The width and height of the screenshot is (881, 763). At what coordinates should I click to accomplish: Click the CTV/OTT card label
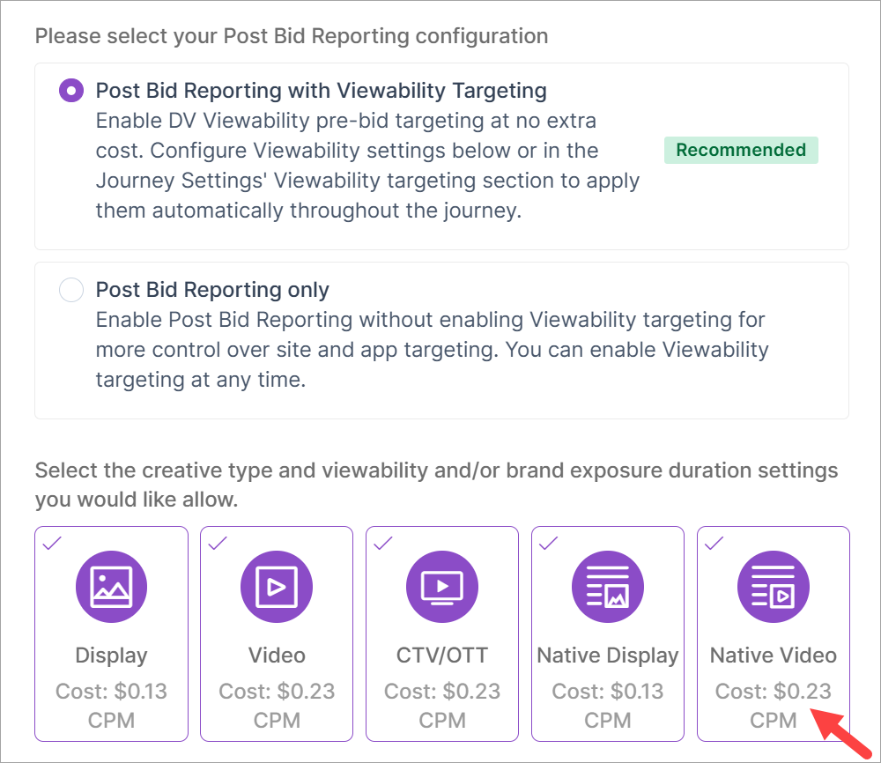[x=442, y=656]
